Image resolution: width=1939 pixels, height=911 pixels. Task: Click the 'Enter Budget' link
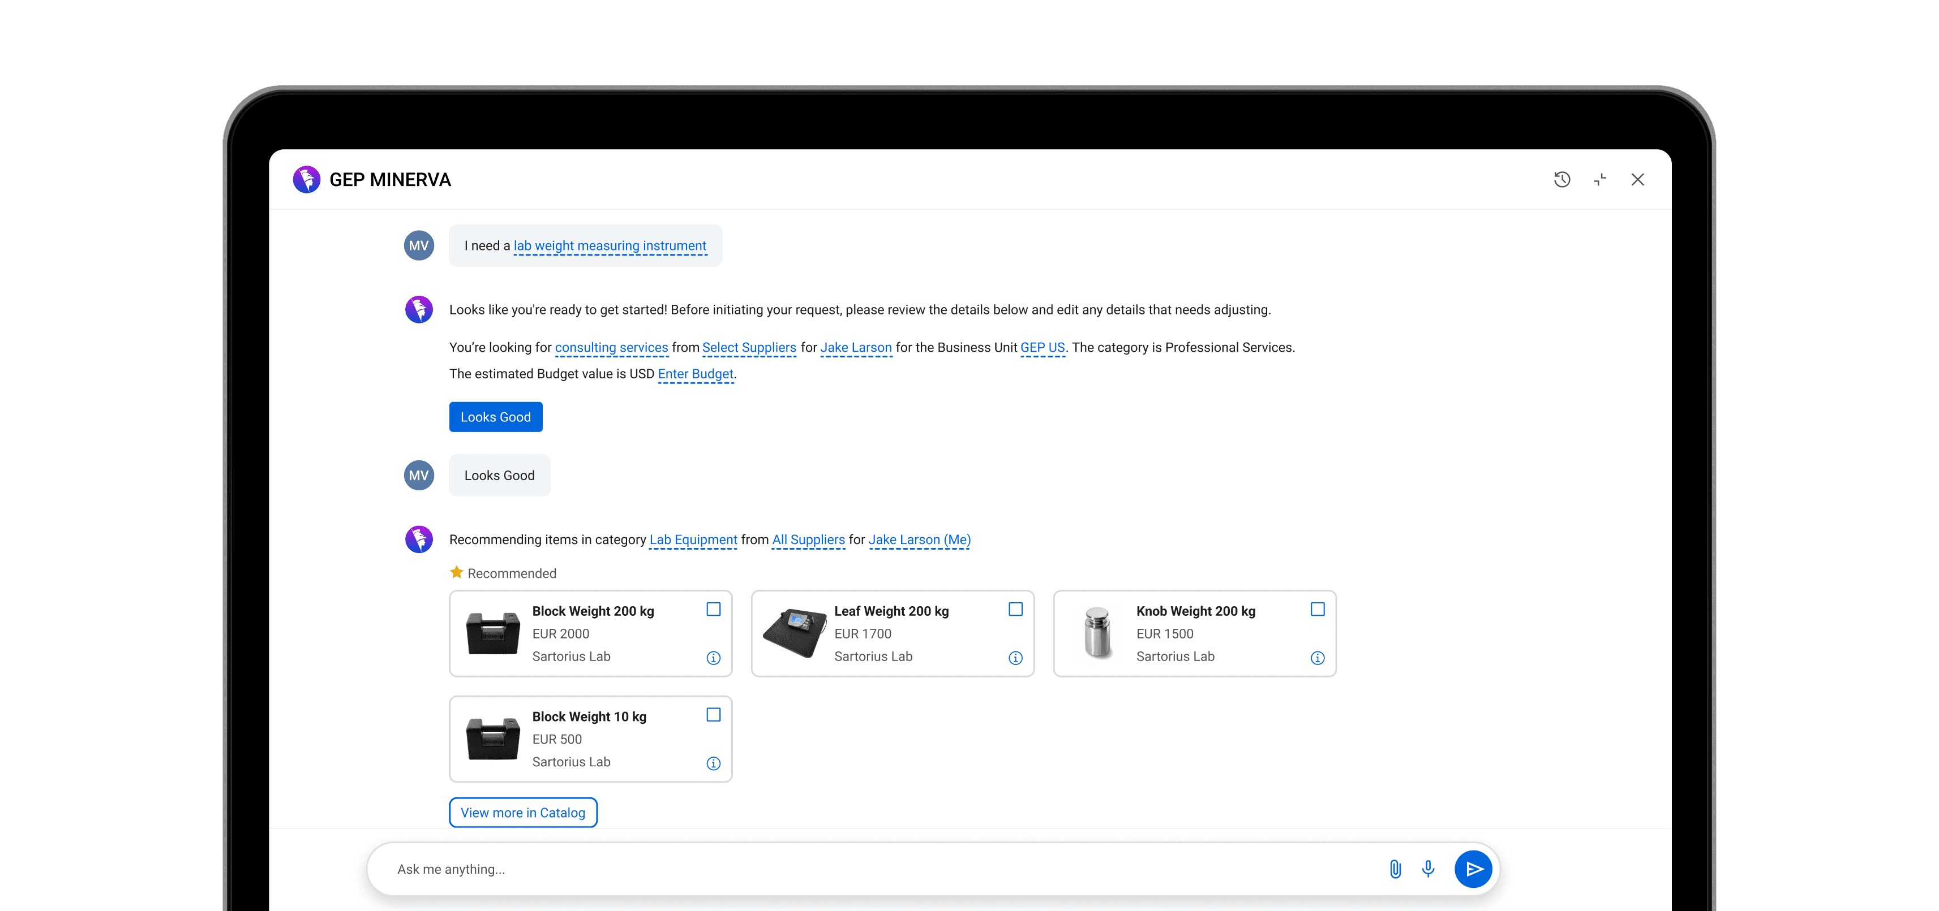[696, 374]
